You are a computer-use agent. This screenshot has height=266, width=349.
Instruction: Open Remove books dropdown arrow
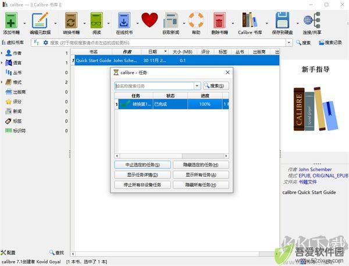(233, 23)
